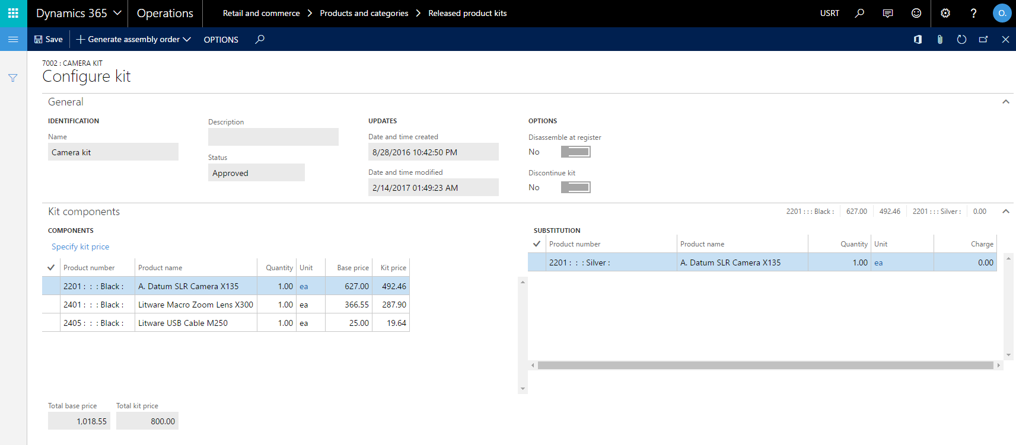
Task: Click the Name field Camera kit
Action: click(113, 152)
